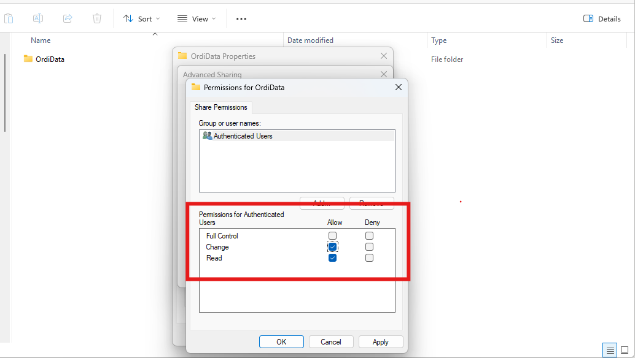Image resolution: width=635 pixels, height=358 pixels.
Task: Close the Permissions for OrdiData dialog
Action: pos(399,87)
